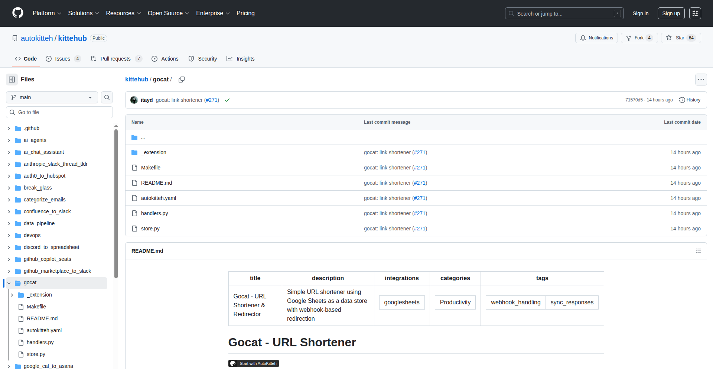Click the GitHub logo home icon
Screen dimensions: 713x369
click(x=17, y=13)
